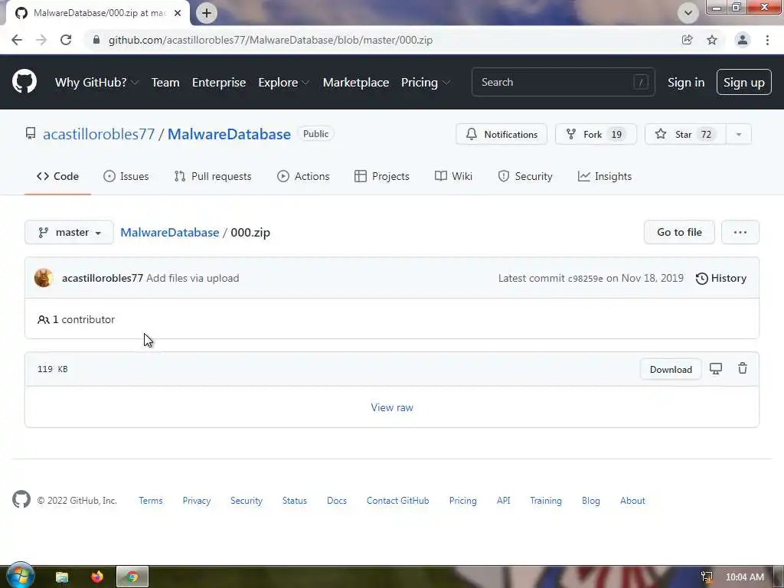
Task: Click the system tray network icon
Action: tap(707, 577)
